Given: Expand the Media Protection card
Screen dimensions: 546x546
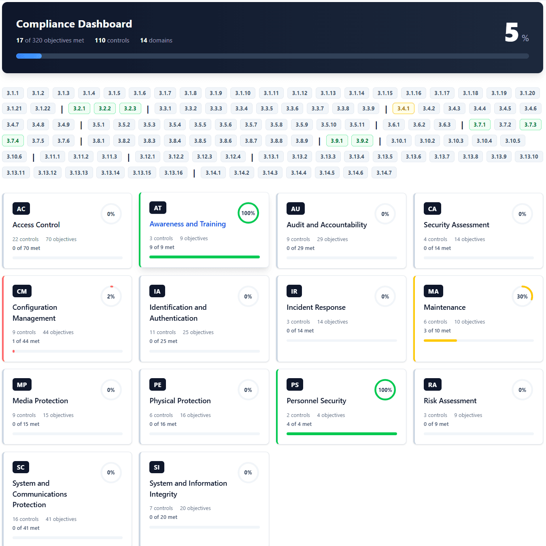Looking at the screenshot, I should point(67,406).
